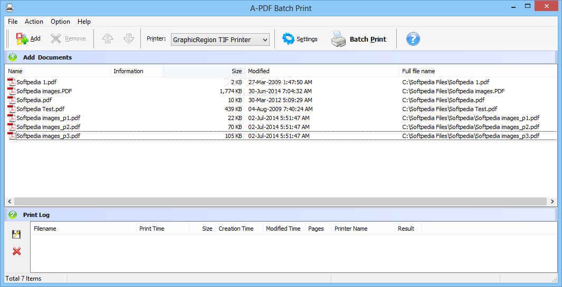This screenshot has height=287, width=562.
Task: Maximize the A-PDF Batch Print window
Action: click(x=527, y=6)
